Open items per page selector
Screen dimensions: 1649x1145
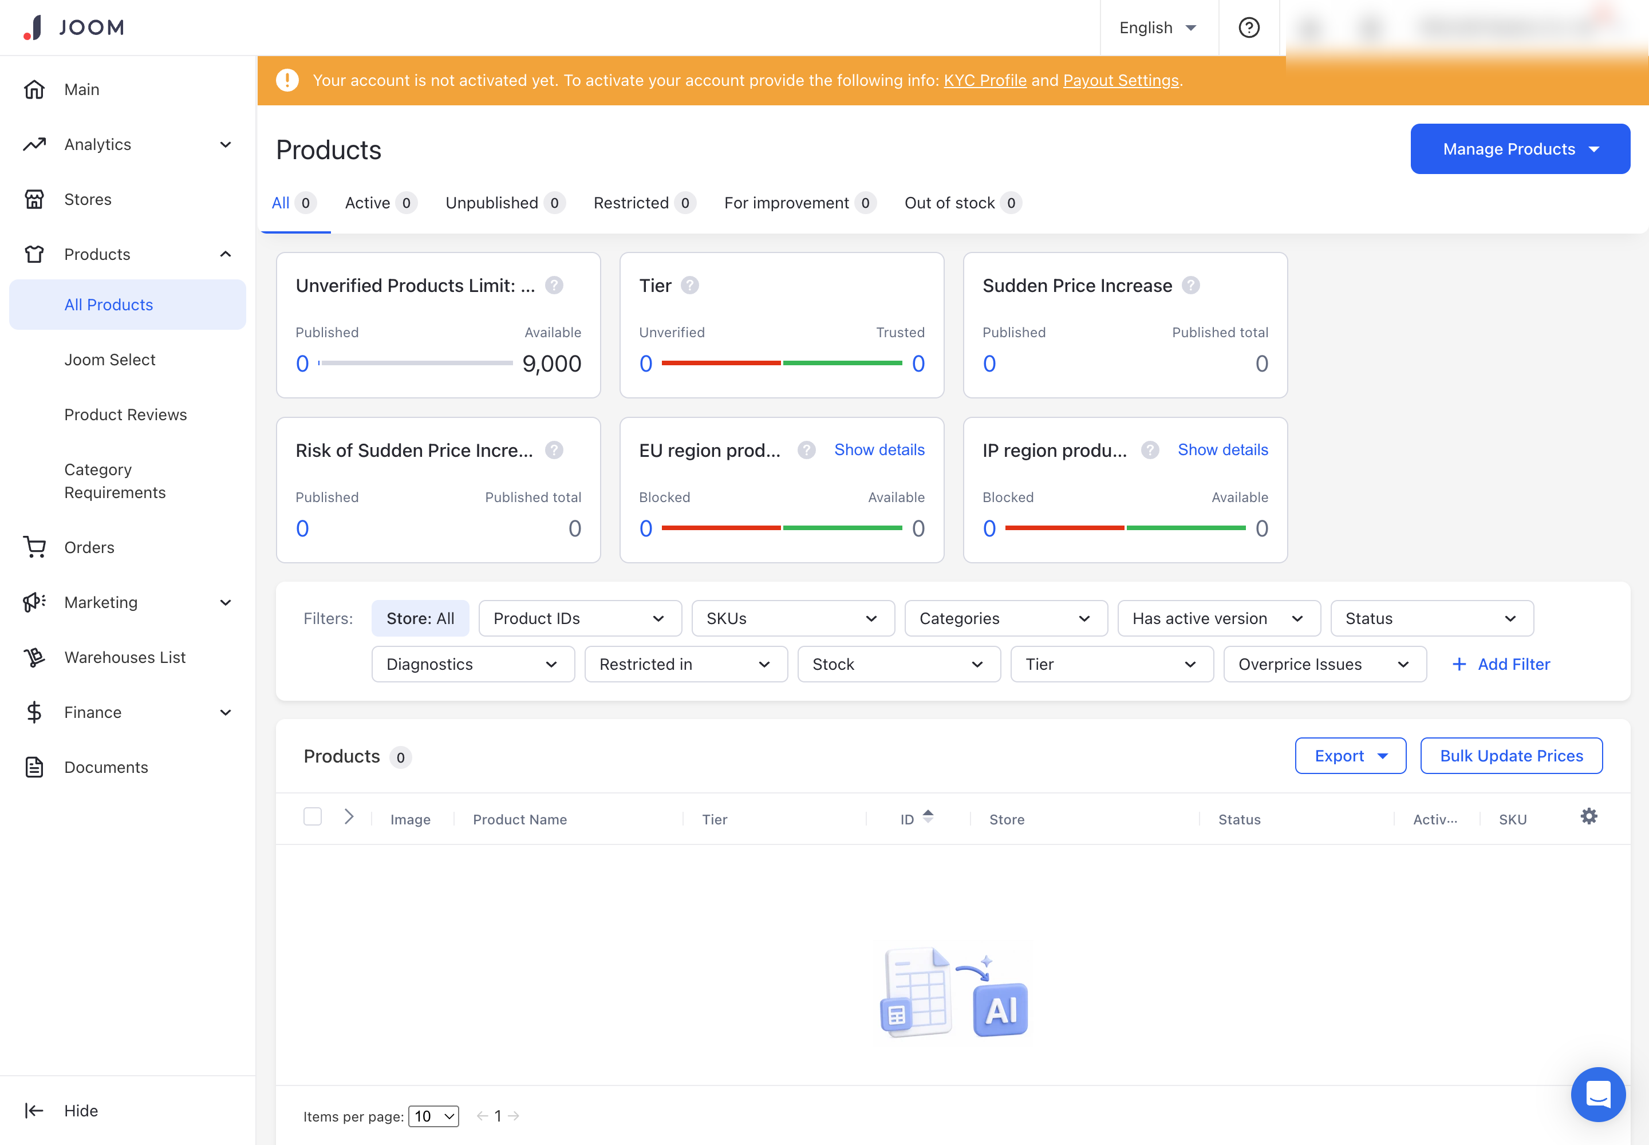tap(433, 1116)
